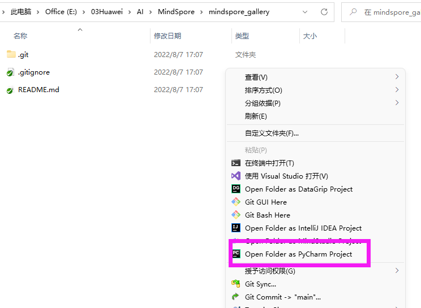Sort by 名称 column header
The width and height of the screenshot is (421, 308).
tap(20, 36)
